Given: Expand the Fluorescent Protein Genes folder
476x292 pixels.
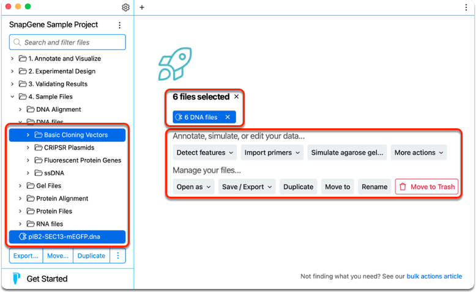Looking at the screenshot, I should click(x=28, y=161).
